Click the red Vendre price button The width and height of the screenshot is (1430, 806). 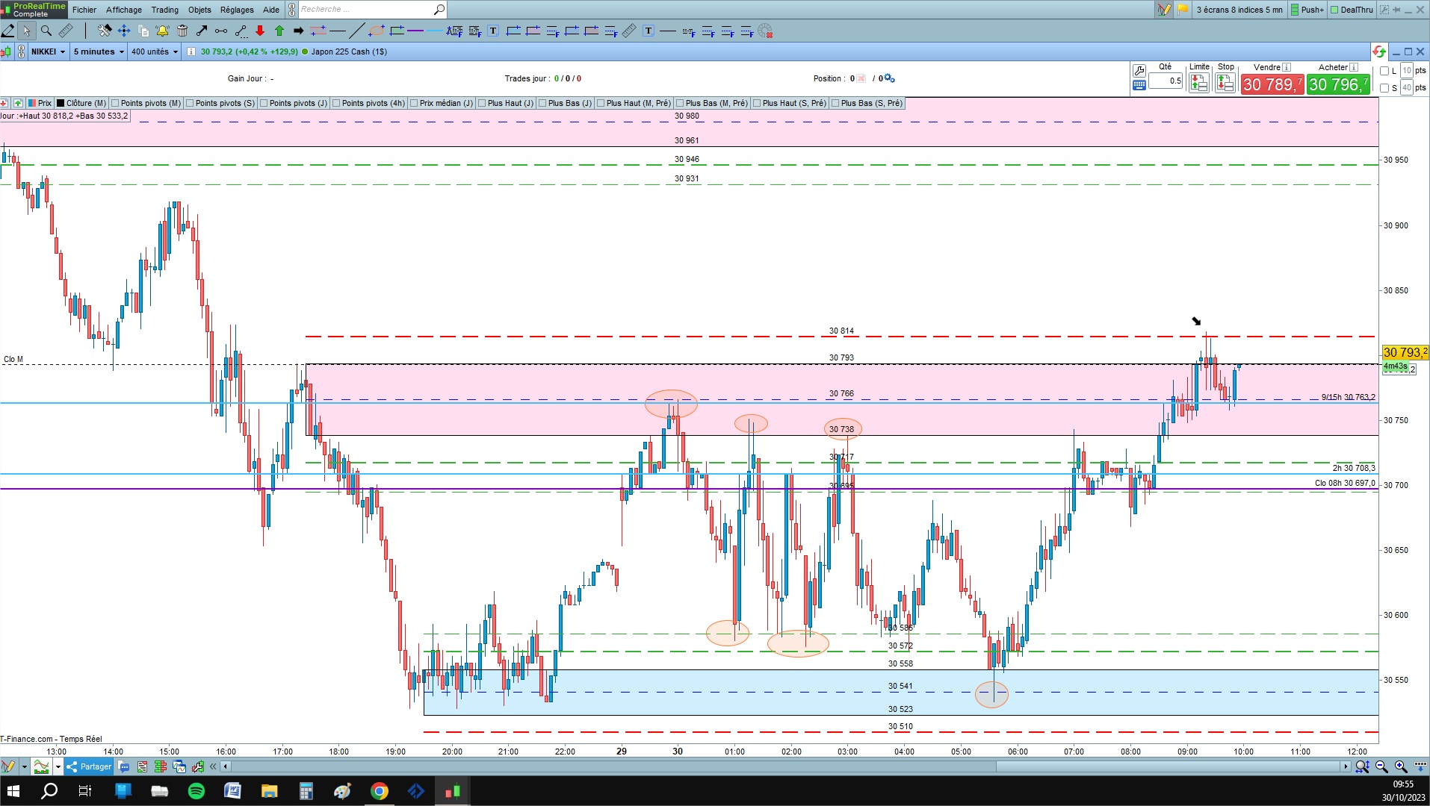click(x=1272, y=84)
